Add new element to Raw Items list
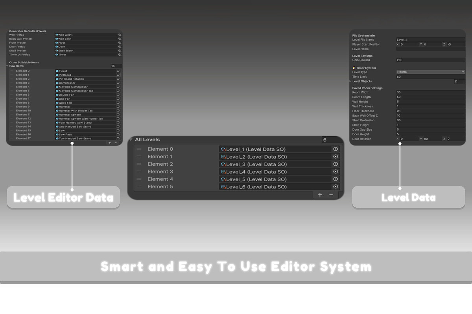Screen dimensions: 472x314 click(109, 143)
